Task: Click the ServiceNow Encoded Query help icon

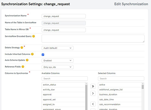Action: point(34,36)
